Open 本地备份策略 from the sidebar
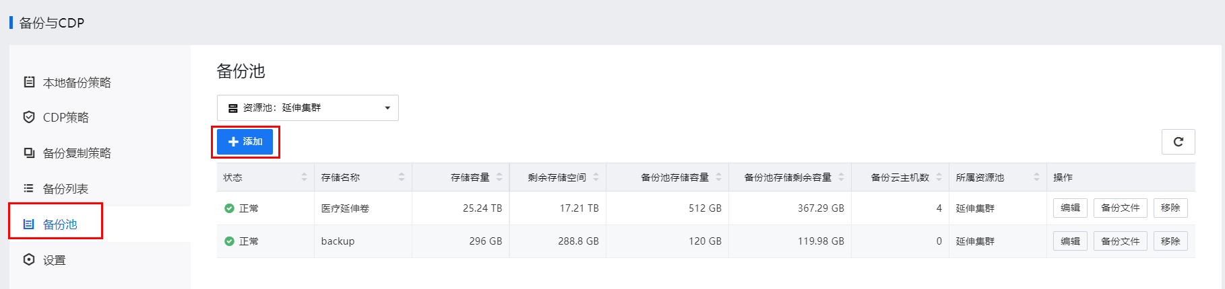The image size is (1225, 289). [x=77, y=83]
